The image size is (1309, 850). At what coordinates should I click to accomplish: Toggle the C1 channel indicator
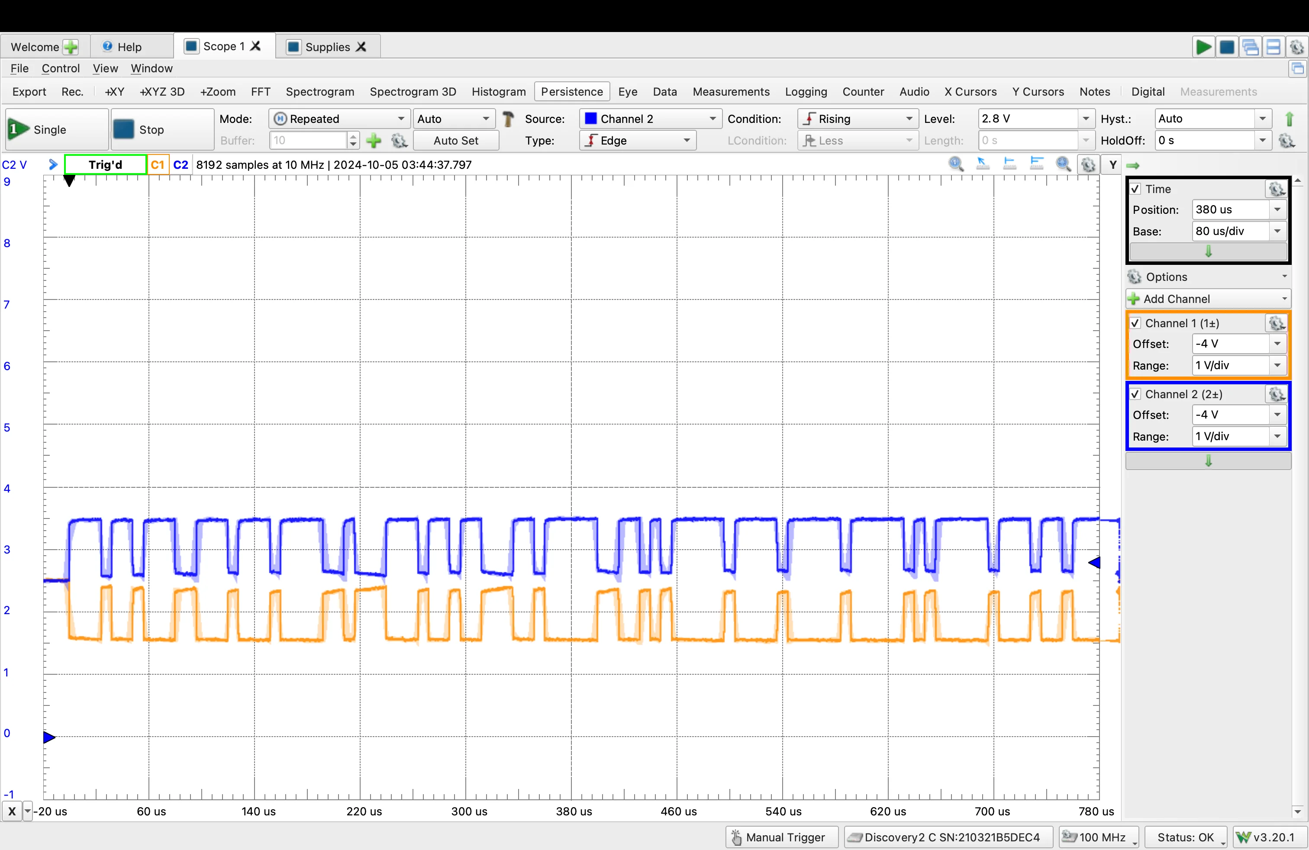(x=158, y=165)
